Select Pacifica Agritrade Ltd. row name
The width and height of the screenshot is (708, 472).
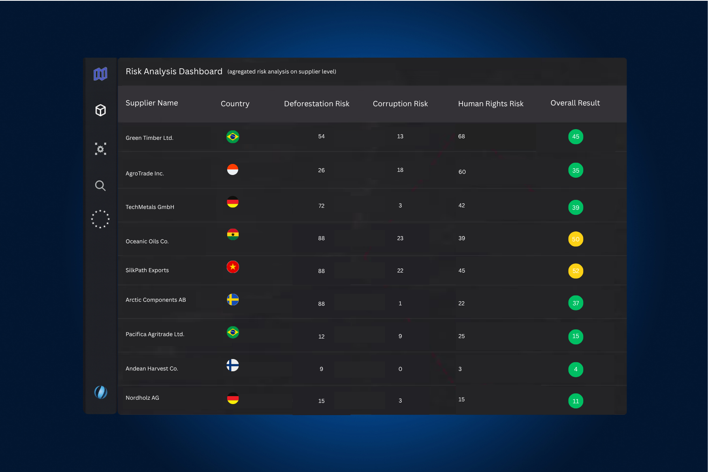click(x=155, y=334)
